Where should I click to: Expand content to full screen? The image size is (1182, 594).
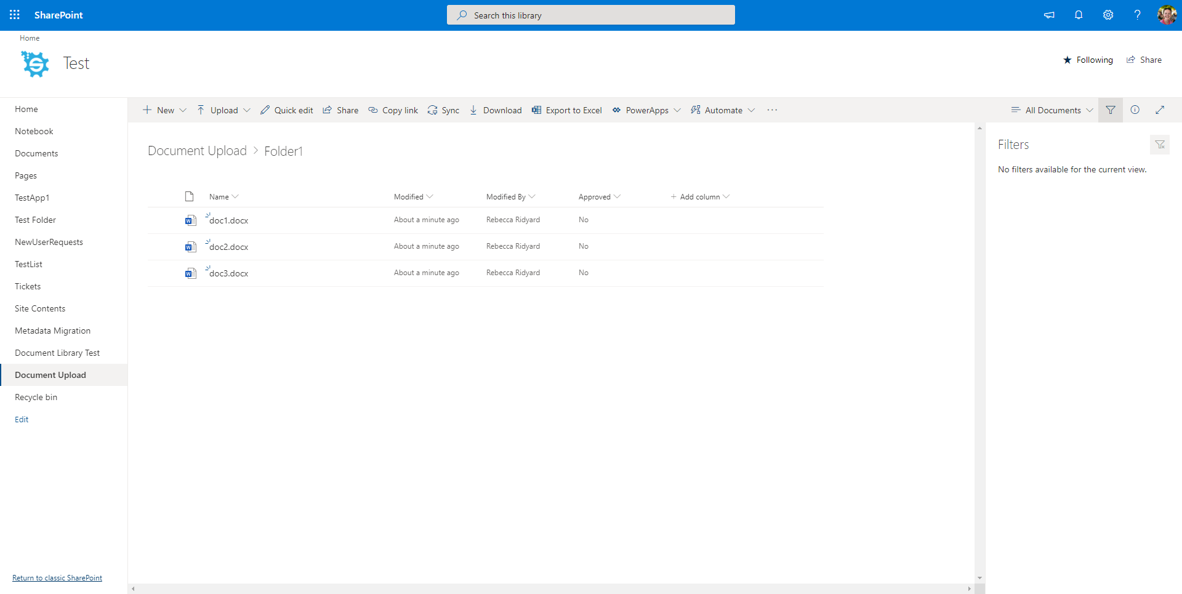click(1160, 110)
